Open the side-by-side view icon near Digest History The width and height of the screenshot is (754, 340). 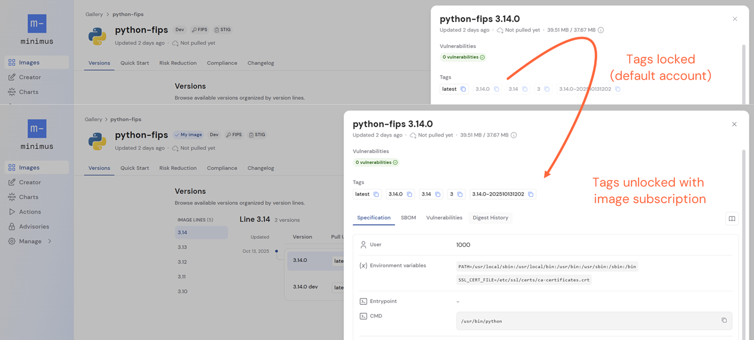[731, 218]
